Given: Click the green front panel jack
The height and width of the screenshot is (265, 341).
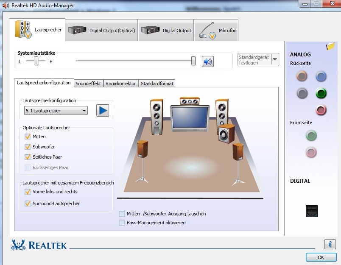Looking at the screenshot, I should pos(311,136).
